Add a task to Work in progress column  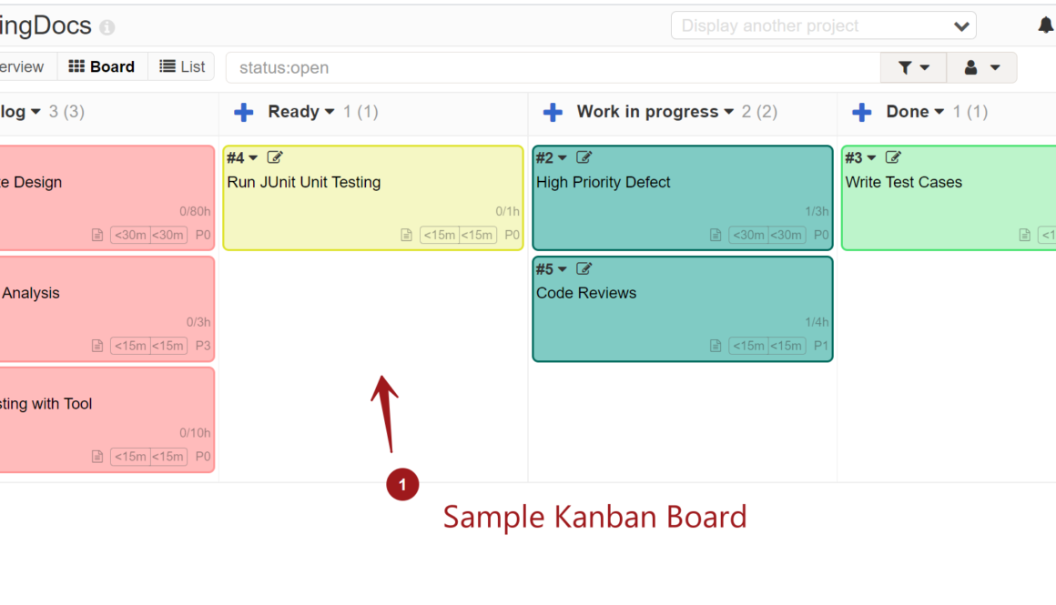click(553, 112)
